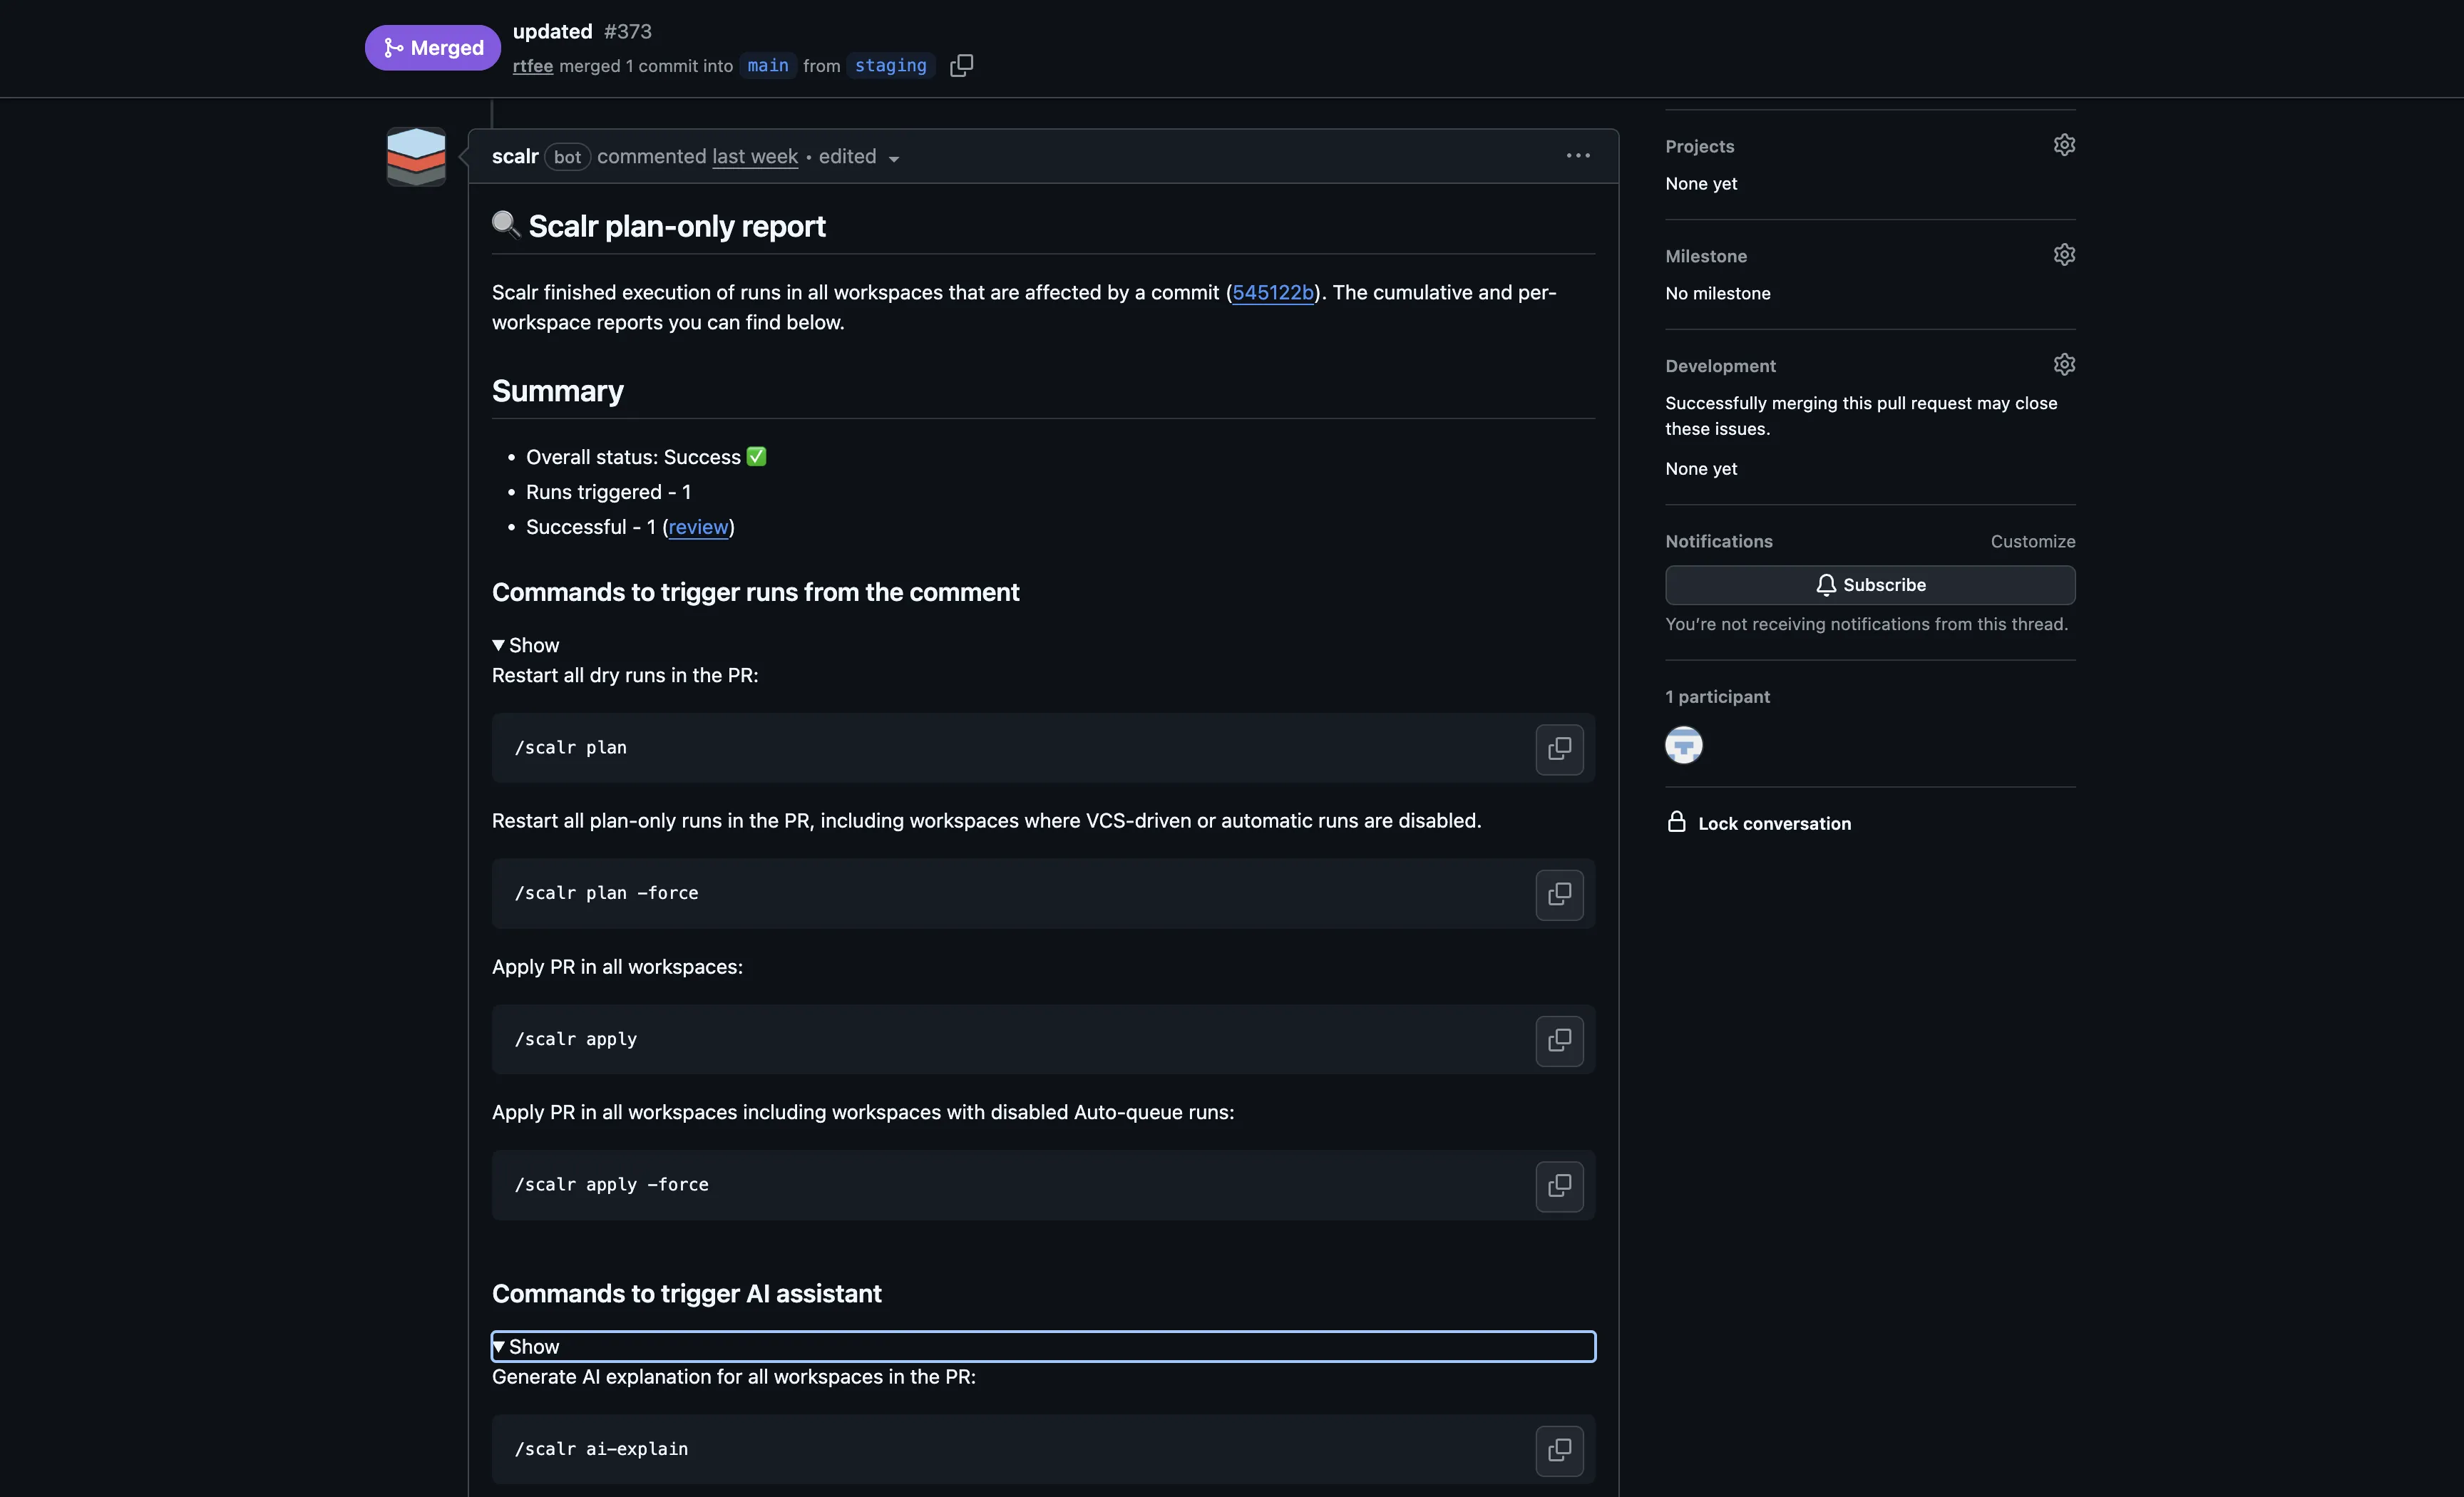The height and width of the screenshot is (1497, 2464).
Task: Copy the /scalr apply command
Action: [1559, 1040]
